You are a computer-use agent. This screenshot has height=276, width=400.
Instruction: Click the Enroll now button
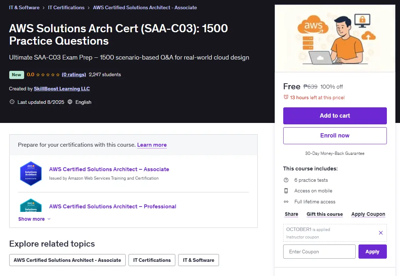tap(335, 136)
